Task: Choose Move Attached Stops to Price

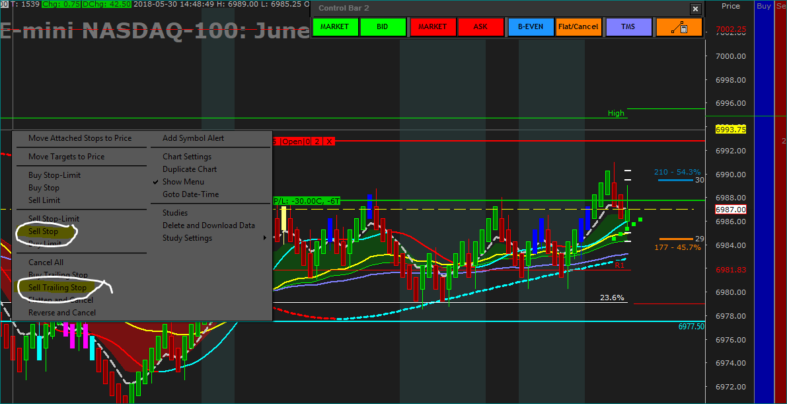Action: point(80,138)
